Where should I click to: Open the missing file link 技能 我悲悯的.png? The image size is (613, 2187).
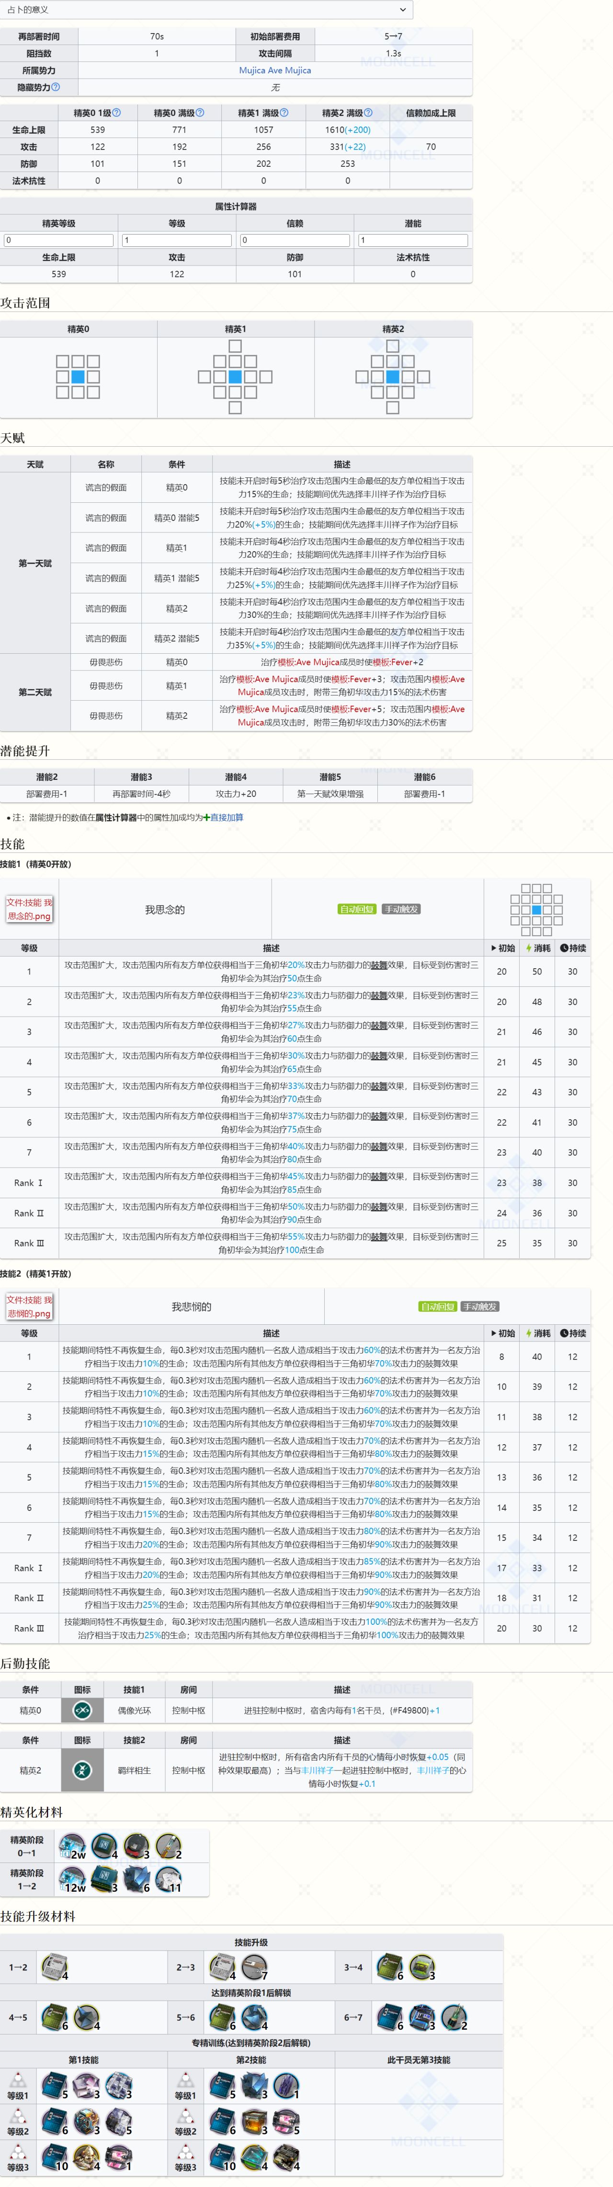30,1307
